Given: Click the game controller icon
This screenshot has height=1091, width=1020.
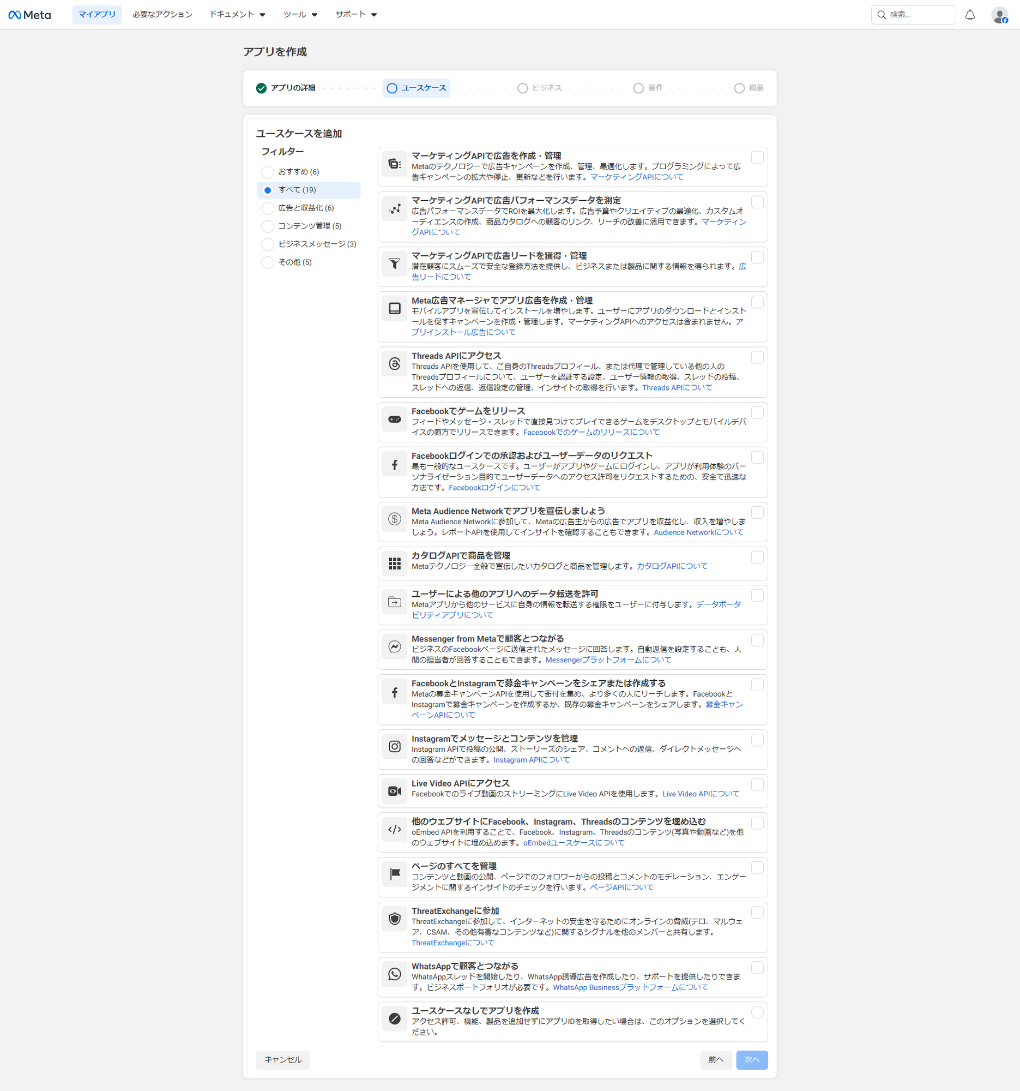Looking at the screenshot, I should coord(394,419).
